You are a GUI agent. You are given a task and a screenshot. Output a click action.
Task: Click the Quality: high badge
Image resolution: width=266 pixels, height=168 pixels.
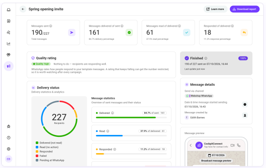click(x=41, y=64)
